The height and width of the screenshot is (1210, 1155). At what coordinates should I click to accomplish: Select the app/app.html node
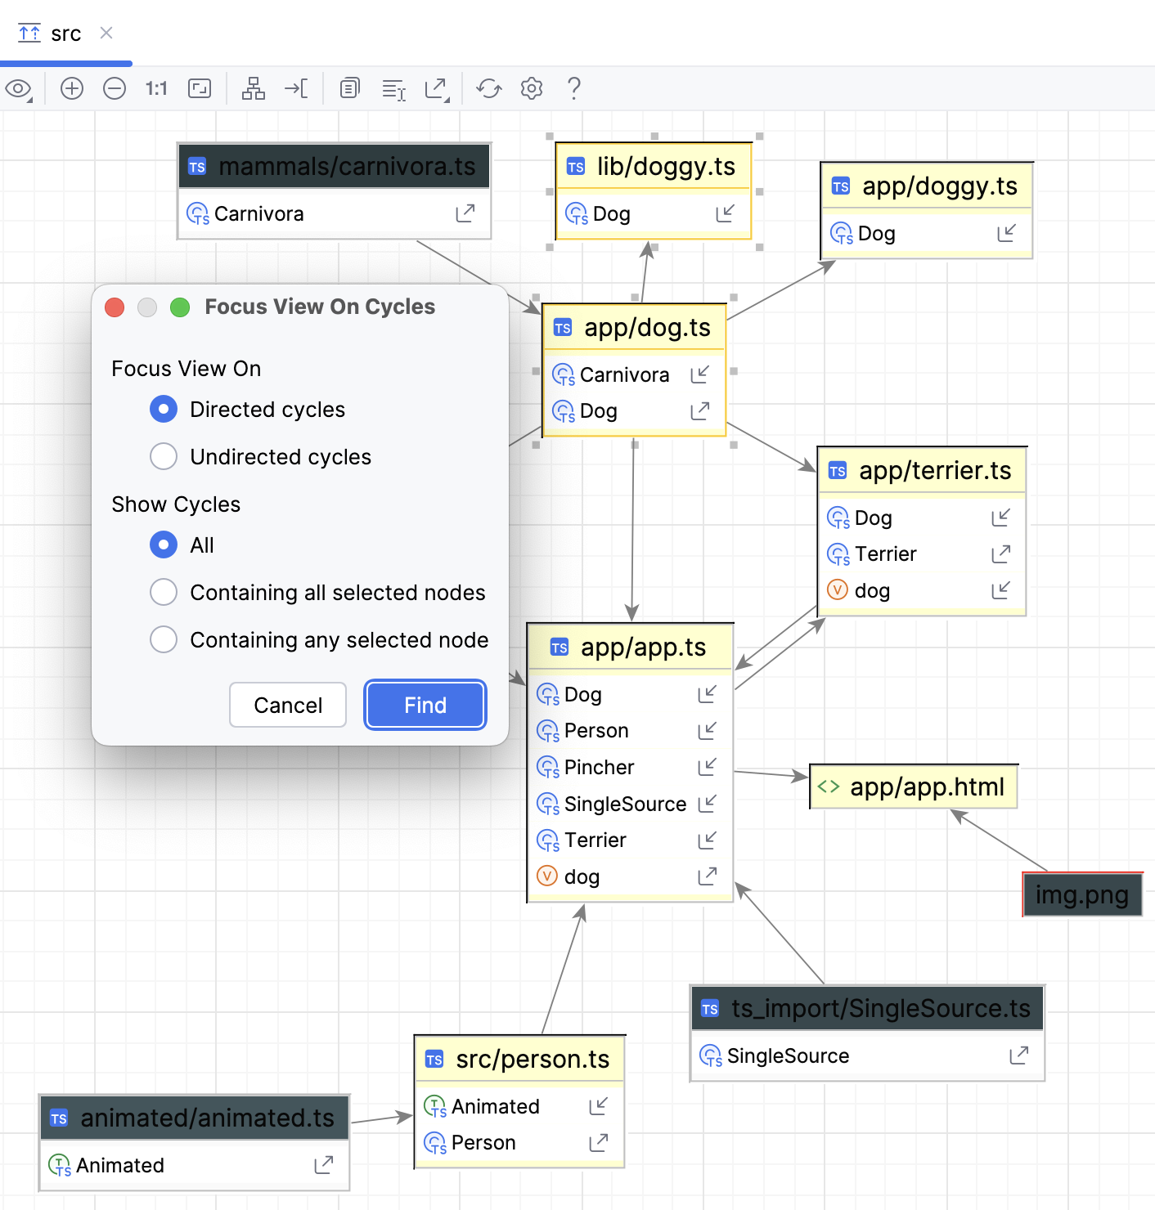point(913,786)
